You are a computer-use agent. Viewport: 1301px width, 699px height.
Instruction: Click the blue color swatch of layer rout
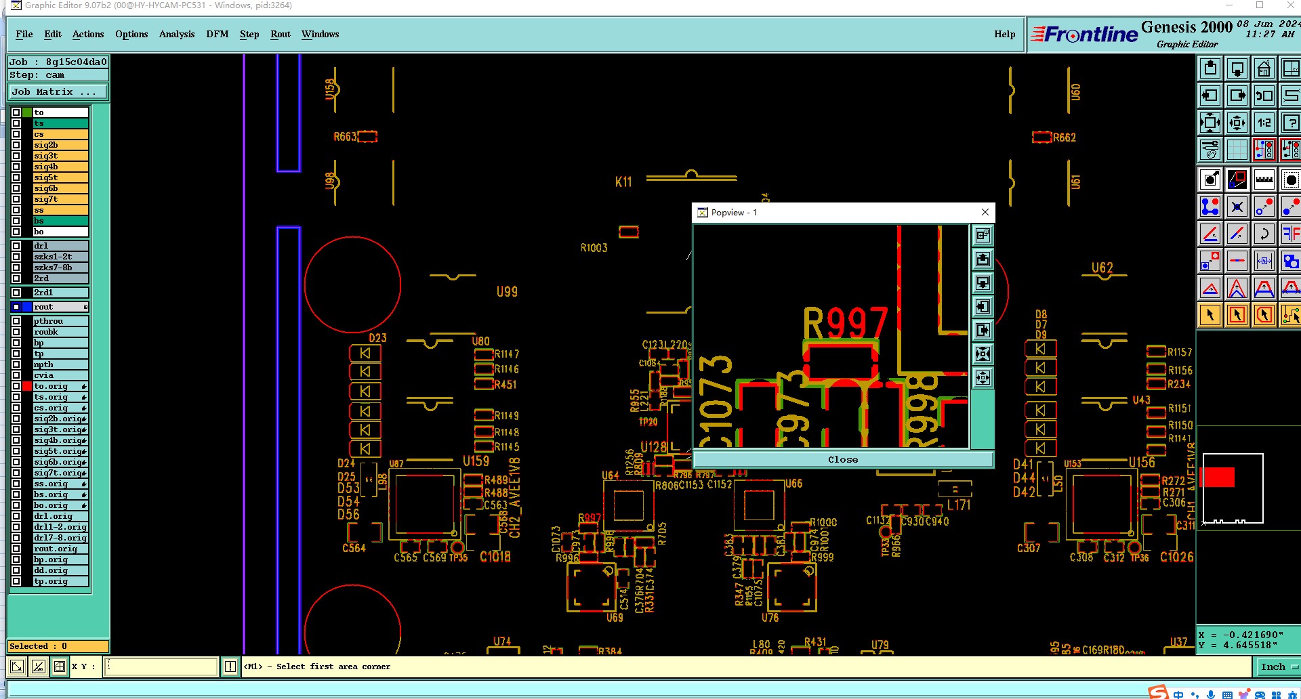[x=27, y=307]
